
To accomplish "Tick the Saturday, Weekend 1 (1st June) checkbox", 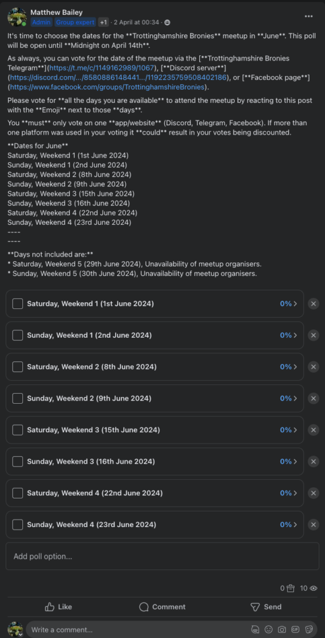I will (x=17, y=303).
